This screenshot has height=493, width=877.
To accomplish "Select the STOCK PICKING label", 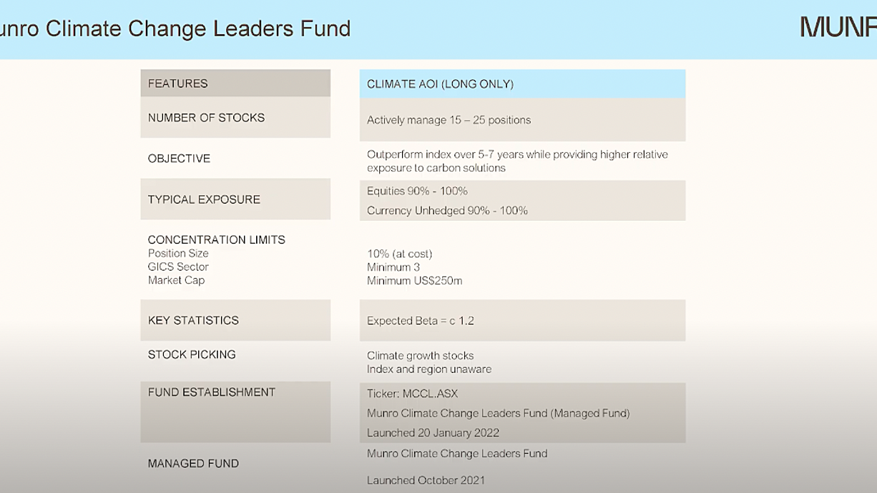I will click(x=192, y=354).
